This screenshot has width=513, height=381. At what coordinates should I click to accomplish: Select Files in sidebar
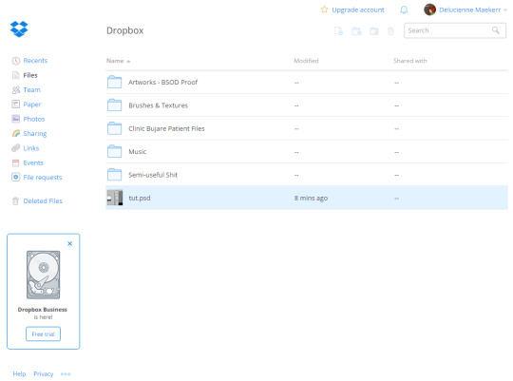[30, 75]
